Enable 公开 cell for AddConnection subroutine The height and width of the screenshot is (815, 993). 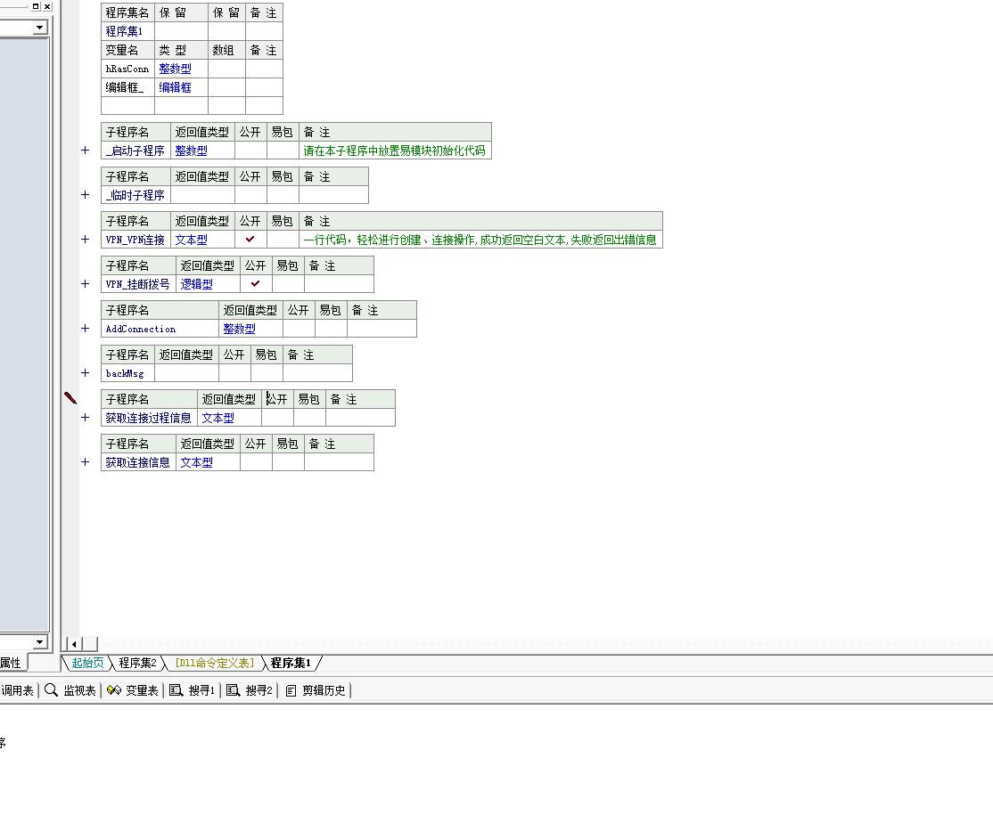[299, 329]
